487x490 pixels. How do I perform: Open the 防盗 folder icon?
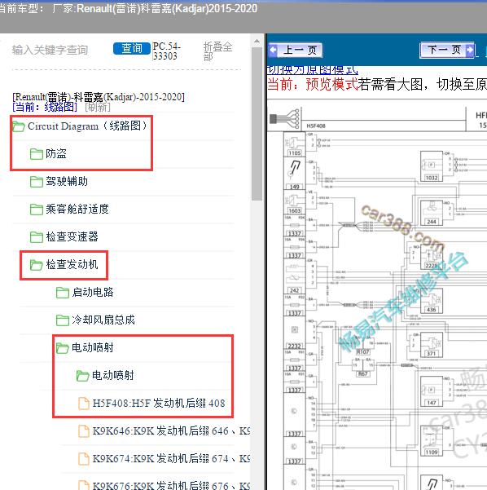point(37,154)
